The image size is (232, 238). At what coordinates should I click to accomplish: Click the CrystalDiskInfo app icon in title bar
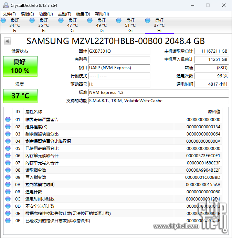click(x=5, y=6)
